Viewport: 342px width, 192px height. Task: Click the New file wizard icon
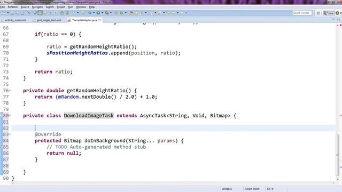pos(4,13)
